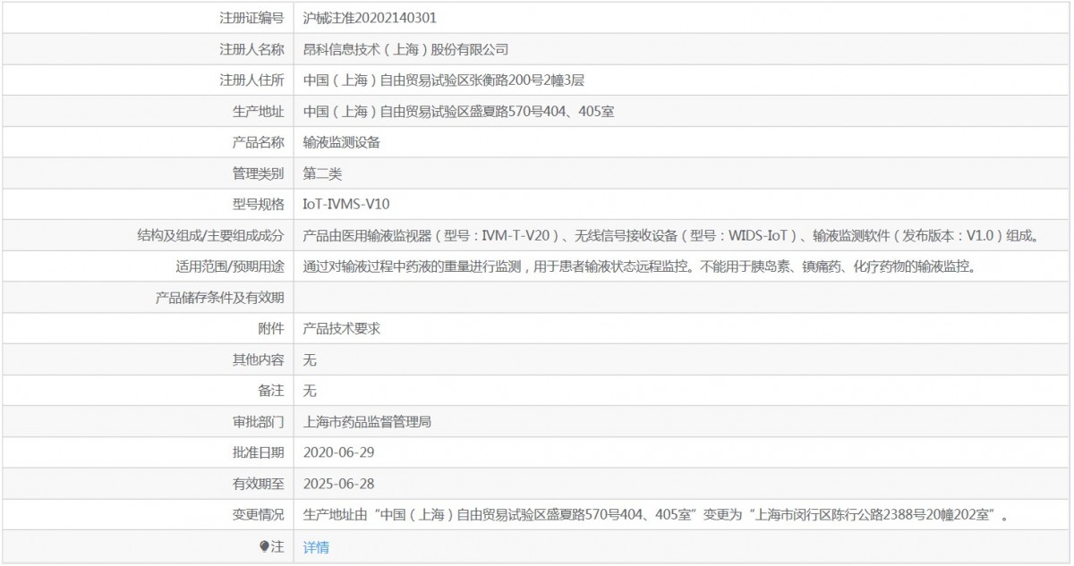Select the management class value 第二类
Viewport: 1074px width, 566px height.
coord(322,173)
